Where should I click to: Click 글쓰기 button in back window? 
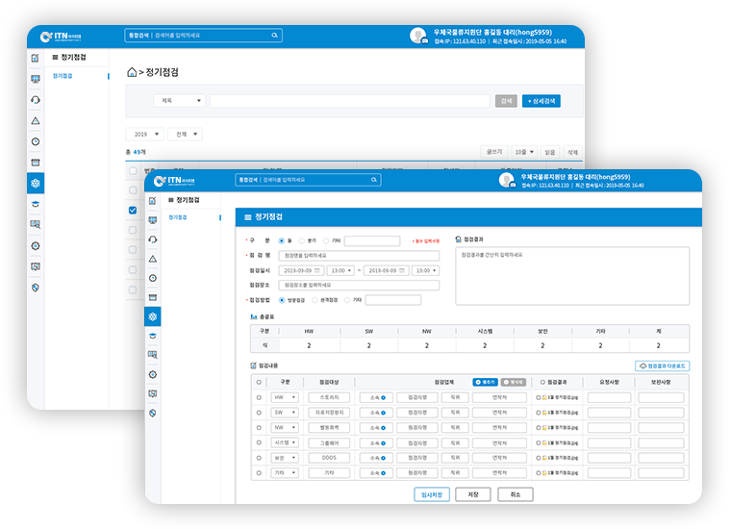point(494,152)
